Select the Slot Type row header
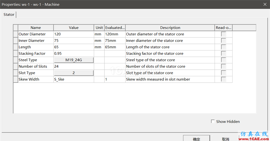The width and height of the screenshot is (270, 141). pos(16,73)
